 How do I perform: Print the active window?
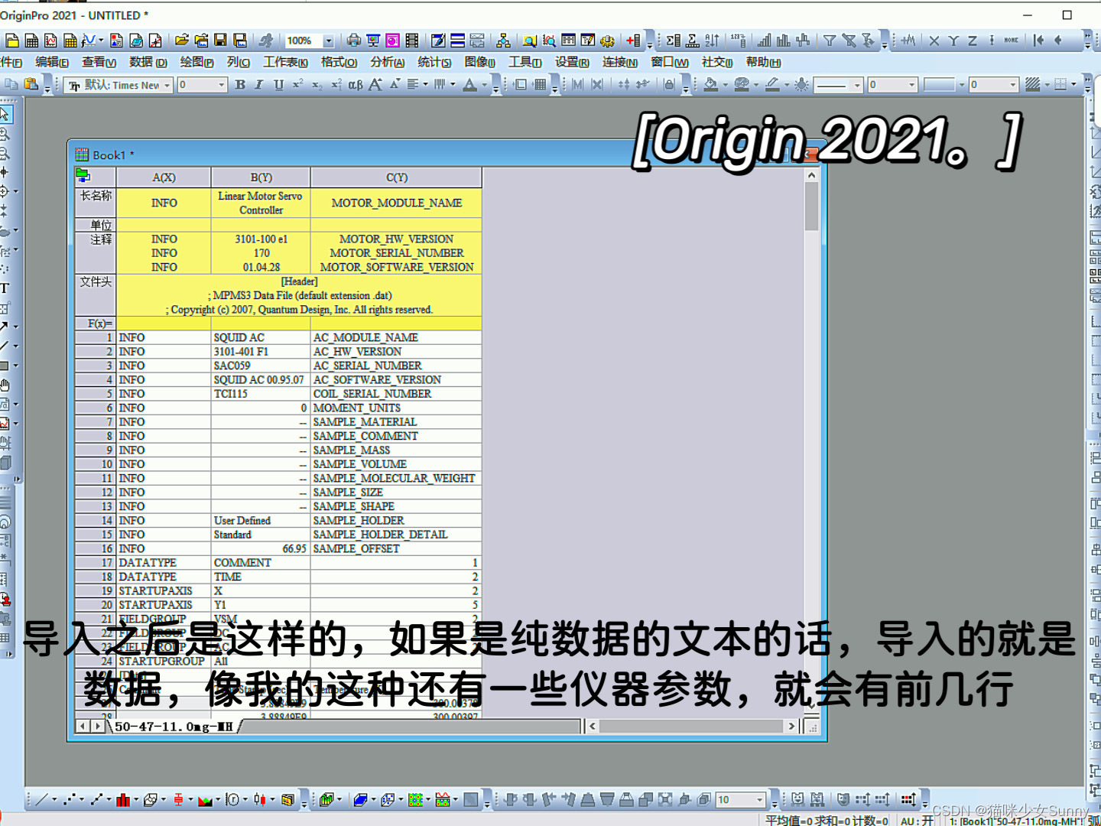(x=354, y=41)
